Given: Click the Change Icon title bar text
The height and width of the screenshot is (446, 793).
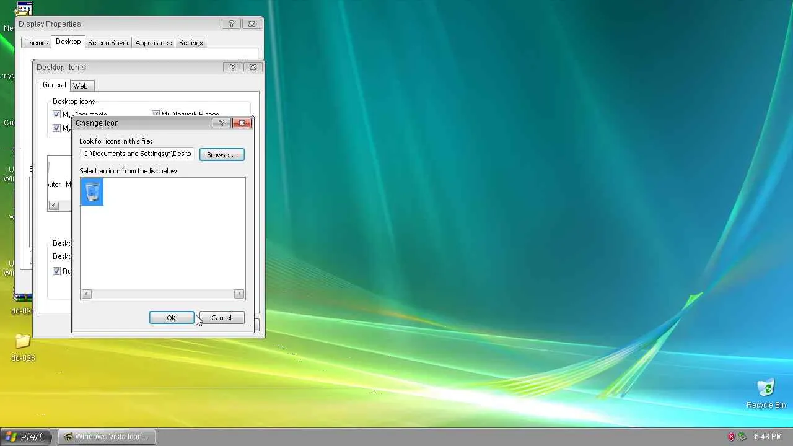Looking at the screenshot, I should (x=97, y=123).
